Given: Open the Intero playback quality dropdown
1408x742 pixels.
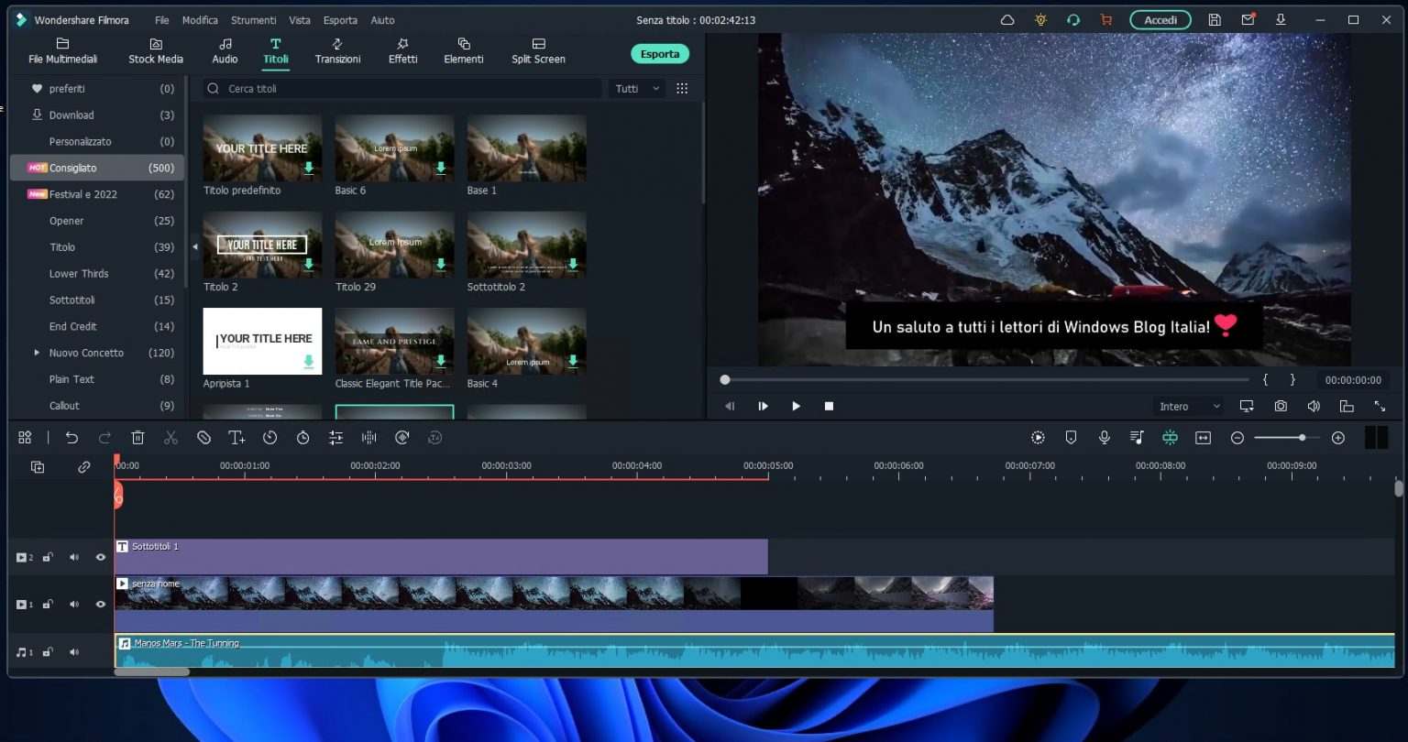Looking at the screenshot, I should pyautogui.click(x=1188, y=406).
